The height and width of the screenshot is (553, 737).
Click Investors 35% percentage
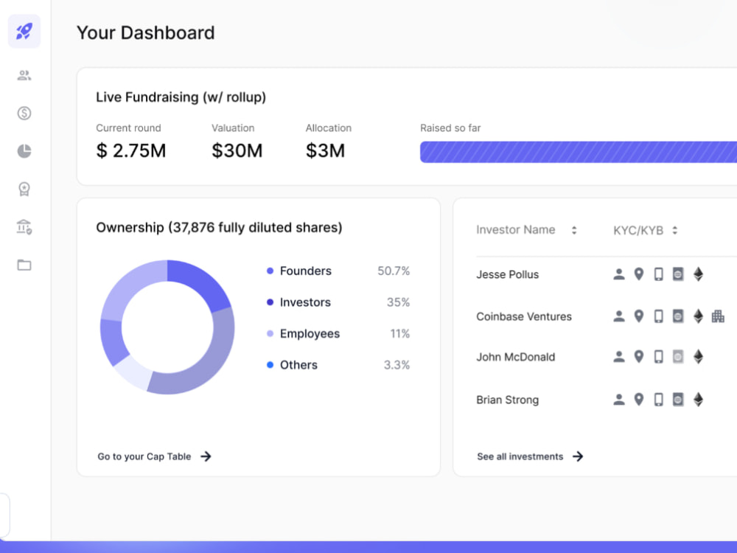coord(398,302)
